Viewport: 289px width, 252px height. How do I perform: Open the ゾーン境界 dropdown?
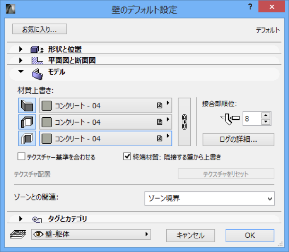pos(210,199)
